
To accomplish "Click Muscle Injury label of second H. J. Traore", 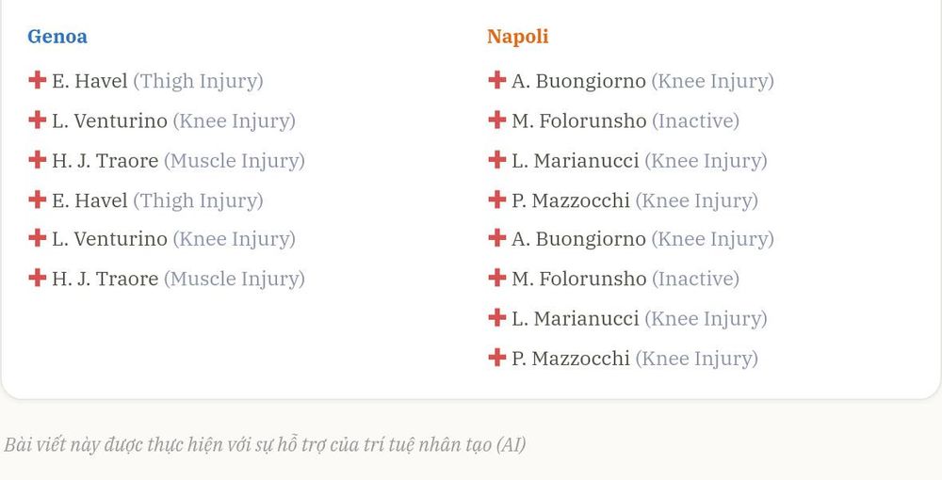I will (235, 280).
